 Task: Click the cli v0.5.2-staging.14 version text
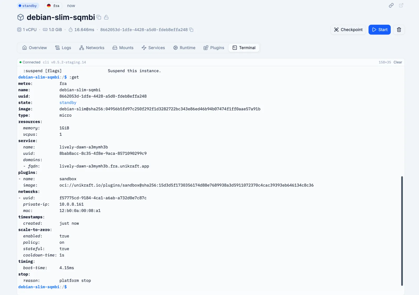coord(64,62)
